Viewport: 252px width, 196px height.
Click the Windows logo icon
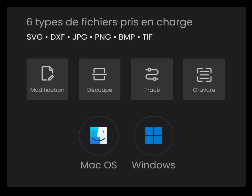tap(153, 136)
